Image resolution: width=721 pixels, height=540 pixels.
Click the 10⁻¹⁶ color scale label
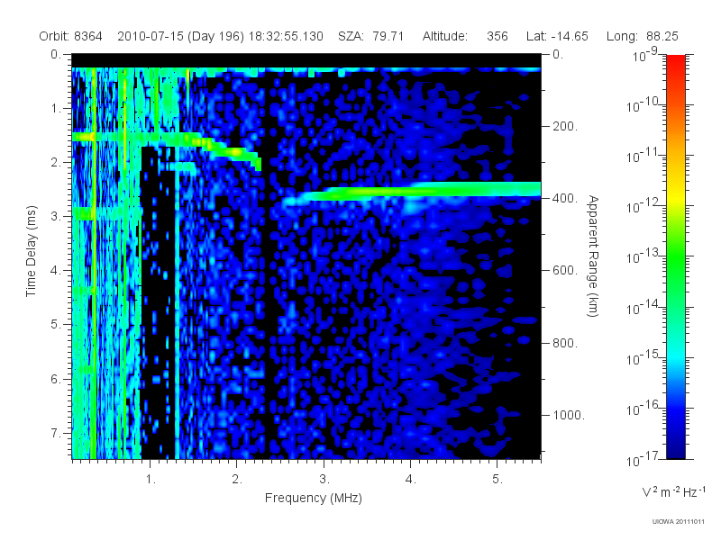643,409
